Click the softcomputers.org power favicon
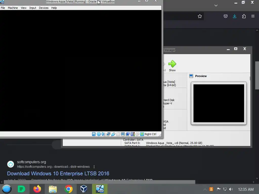This screenshot has height=194, width=259. (11, 164)
